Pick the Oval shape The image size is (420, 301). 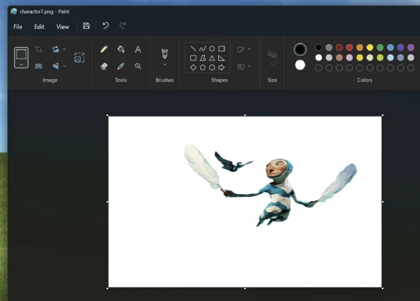[212, 49]
